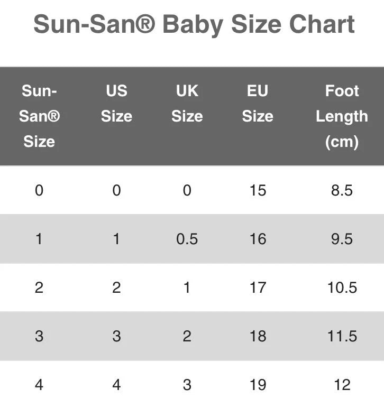Click Sun-San size 0 in first column

pyautogui.click(x=39, y=190)
